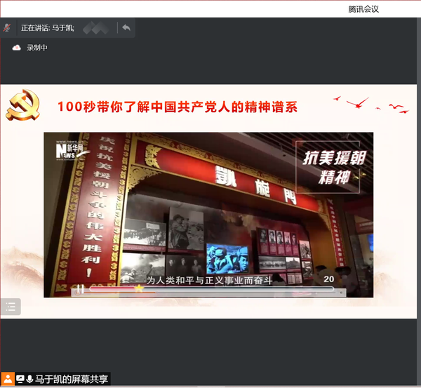This screenshot has height=388, width=421.
Task: Click the 录制中 recording status label
Action: pyautogui.click(x=37, y=48)
